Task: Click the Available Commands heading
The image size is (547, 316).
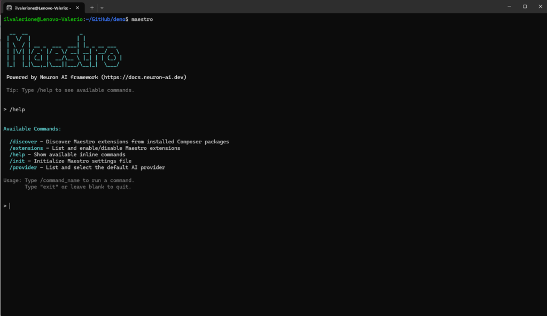Action: [32, 129]
